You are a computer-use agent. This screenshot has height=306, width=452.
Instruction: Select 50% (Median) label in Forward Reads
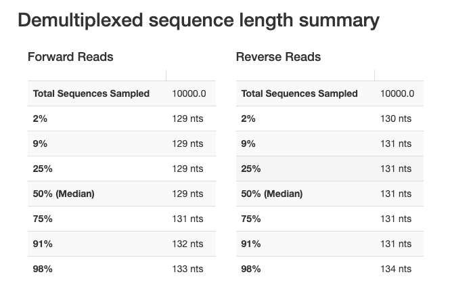click(64, 194)
